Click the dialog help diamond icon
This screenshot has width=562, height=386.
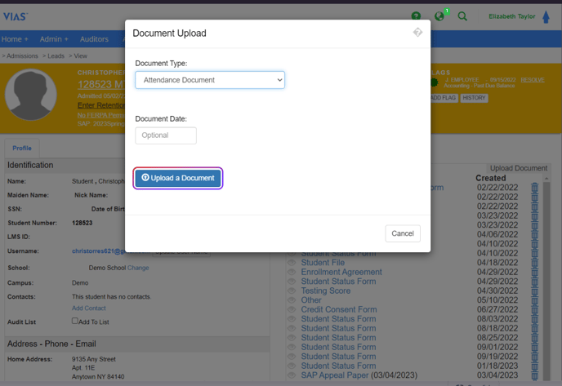coord(417,33)
